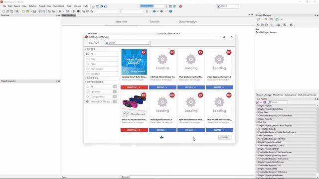Click the red round icon beside layout dropdown

coord(180,6)
